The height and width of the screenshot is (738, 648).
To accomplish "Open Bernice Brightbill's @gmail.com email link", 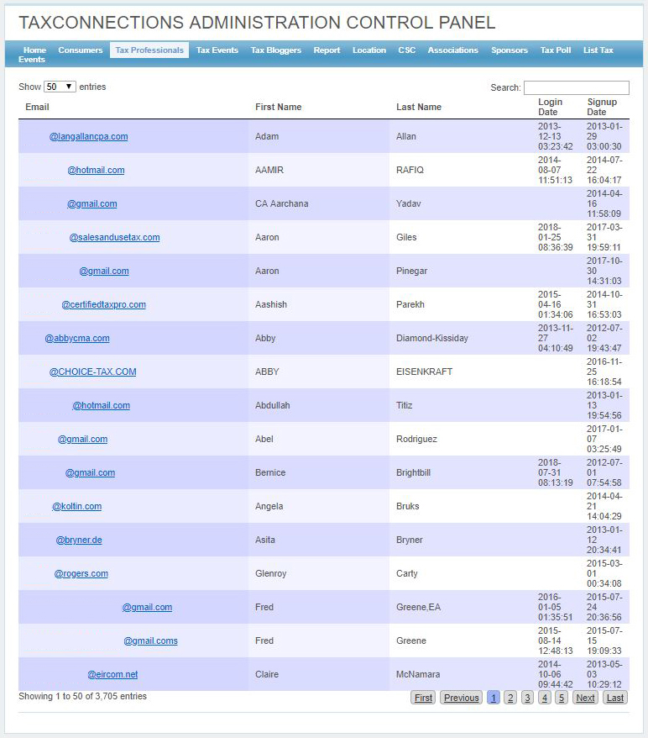I will pos(90,473).
